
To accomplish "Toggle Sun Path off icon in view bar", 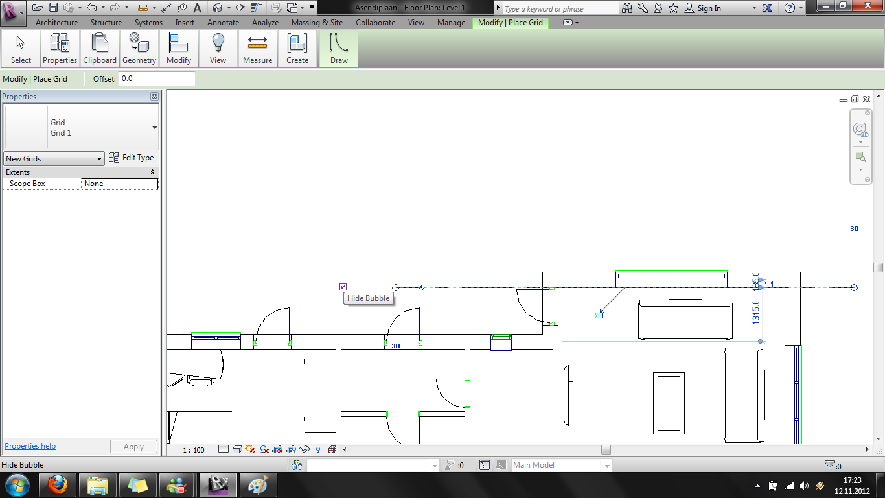I will (x=250, y=449).
